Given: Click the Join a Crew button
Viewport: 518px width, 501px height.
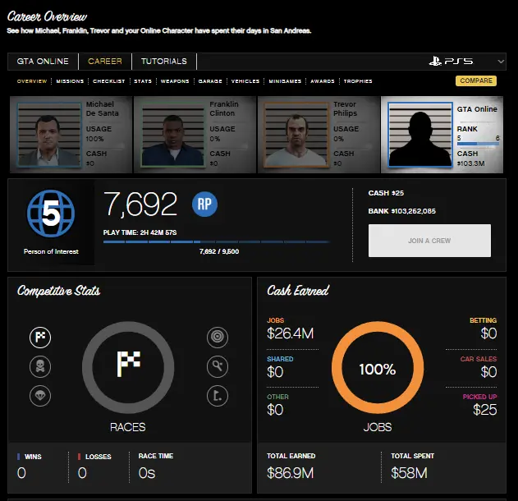Looking at the screenshot, I should pyautogui.click(x=429, y=241).
